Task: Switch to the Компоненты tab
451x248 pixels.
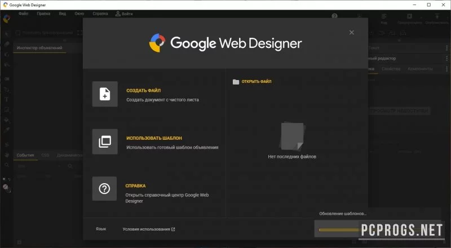Action: 420,69
